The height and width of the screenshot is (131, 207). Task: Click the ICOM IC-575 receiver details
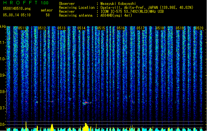pyautogui.click(x=132, y=11)
